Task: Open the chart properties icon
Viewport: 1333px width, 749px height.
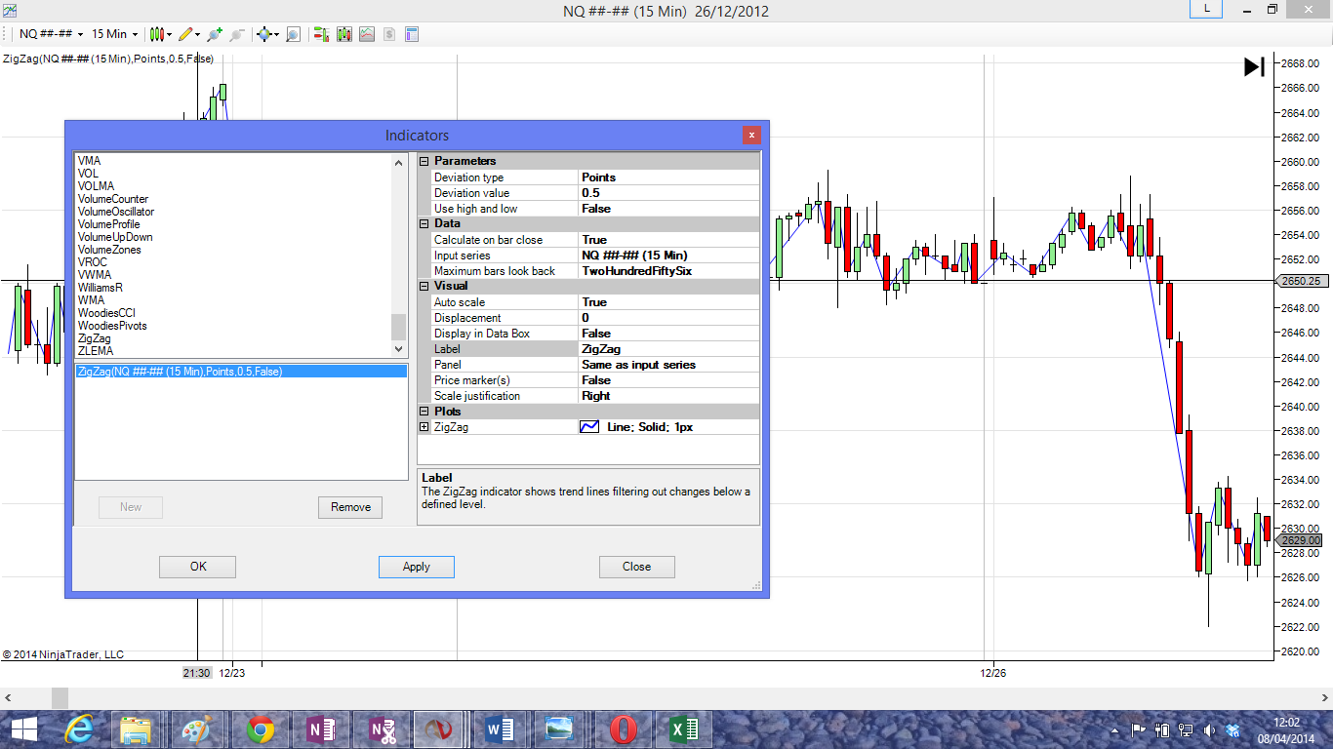Action: coord(412,34)
